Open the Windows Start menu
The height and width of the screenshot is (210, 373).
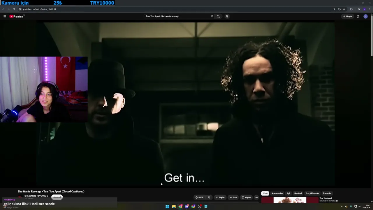167,206
